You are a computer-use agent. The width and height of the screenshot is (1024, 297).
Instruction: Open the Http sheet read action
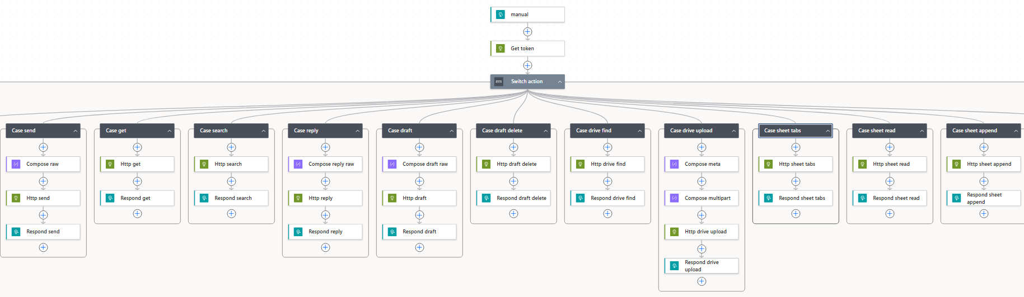click(x=890, y=164)
